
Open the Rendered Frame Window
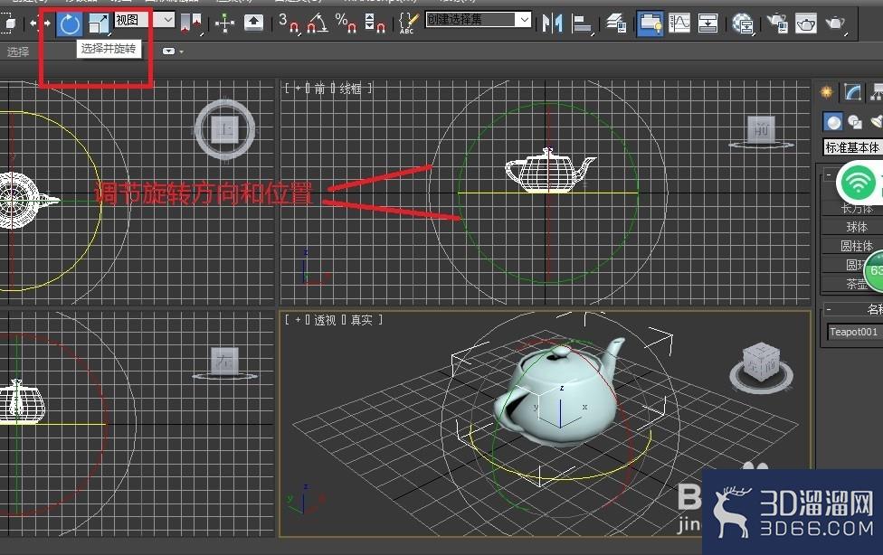click(x=806, y=24)
